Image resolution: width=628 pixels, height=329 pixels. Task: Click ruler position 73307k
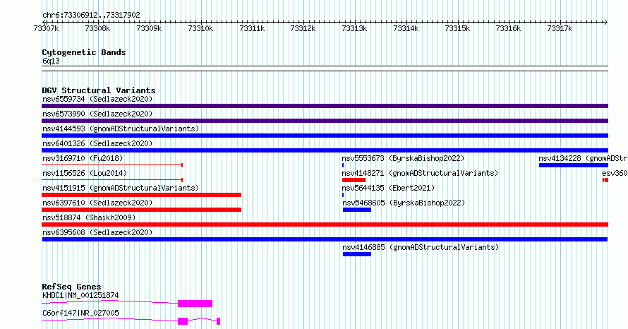(47, 28)
